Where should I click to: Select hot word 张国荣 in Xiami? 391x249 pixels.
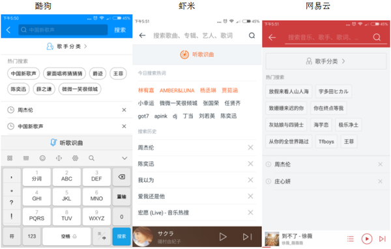210,103
